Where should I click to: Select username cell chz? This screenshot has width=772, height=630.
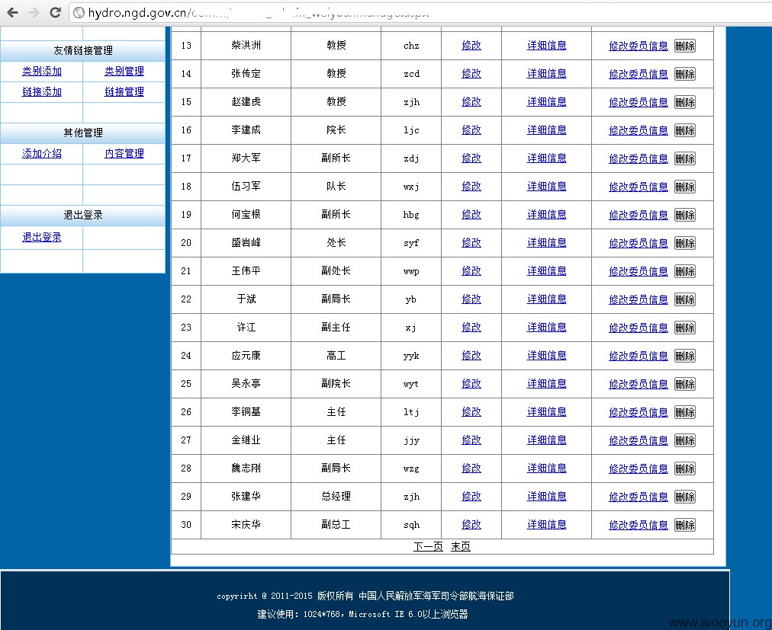[x=411, y=46]
